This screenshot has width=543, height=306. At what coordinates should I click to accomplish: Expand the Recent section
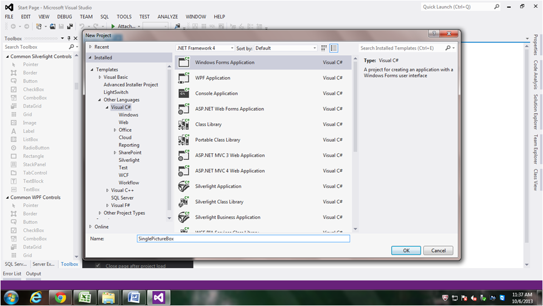click(x=91, y=47)
